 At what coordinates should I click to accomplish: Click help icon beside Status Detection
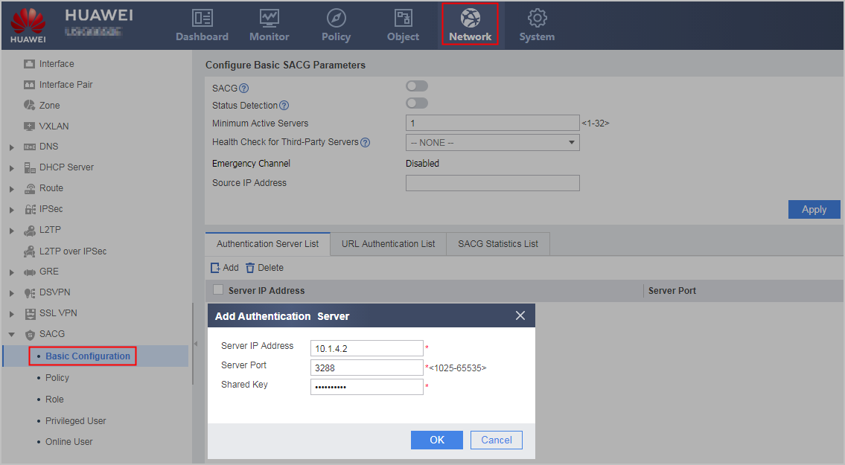click(x=284, y=106)
